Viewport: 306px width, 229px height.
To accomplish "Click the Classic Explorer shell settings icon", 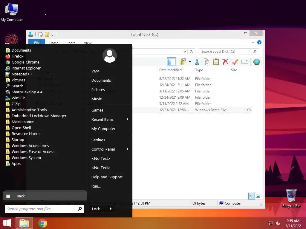I will click(x=257, y=62).
